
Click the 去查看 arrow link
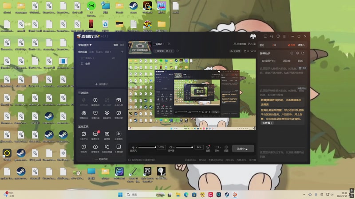click(268, 123)
